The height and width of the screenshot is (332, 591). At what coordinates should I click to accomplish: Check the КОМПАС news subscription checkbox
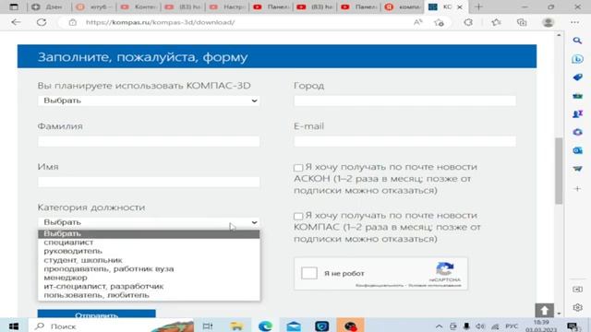click(x=298, y=216)
